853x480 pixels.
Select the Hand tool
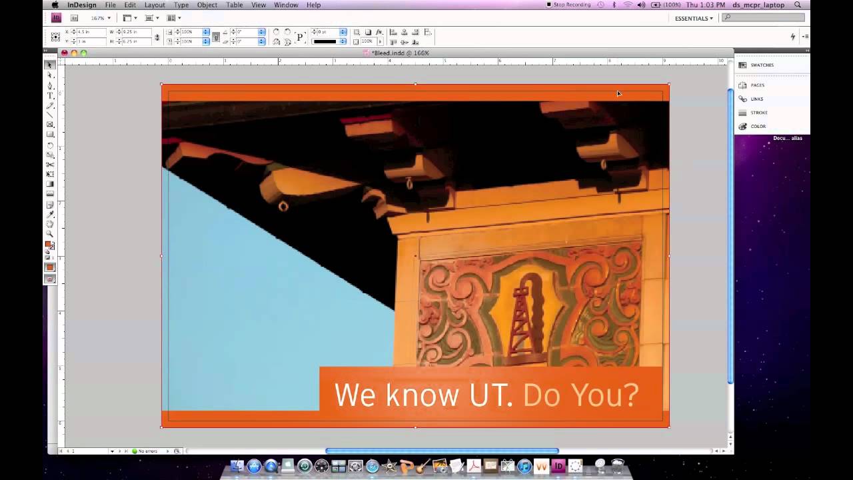[x=50, y=224]
